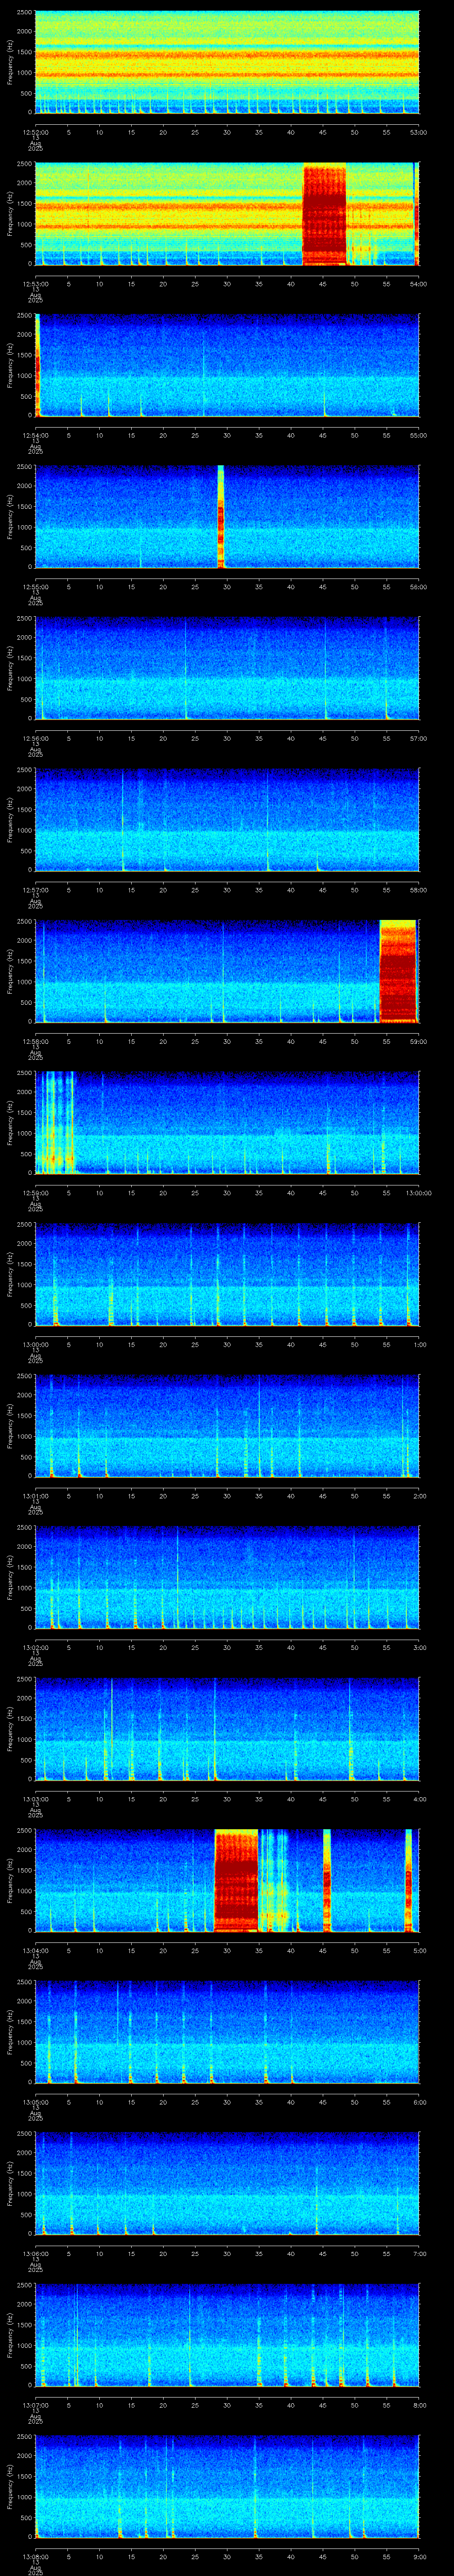Select the red burst ending the 12:58 spectrogram
Image resolution: width=454 pixels, height=2576 pixels.
(398, 971)
